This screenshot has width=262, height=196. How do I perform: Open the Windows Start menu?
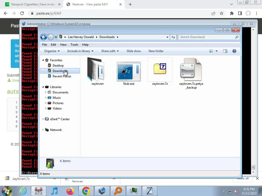7,191
